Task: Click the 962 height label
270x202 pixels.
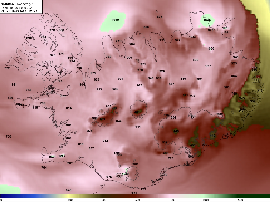Action: click(199, 79)
